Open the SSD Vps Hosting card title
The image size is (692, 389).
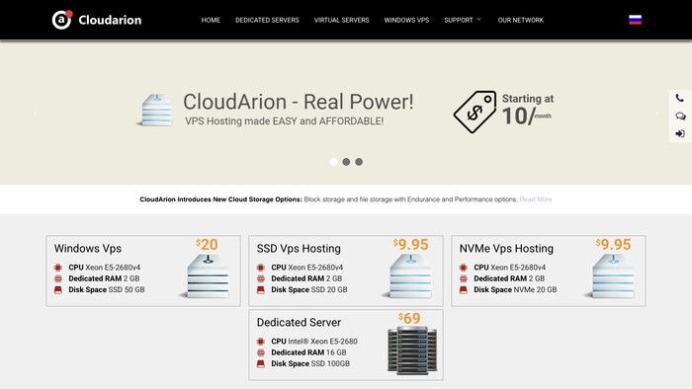pyautogui.click(x=299, y=249)
